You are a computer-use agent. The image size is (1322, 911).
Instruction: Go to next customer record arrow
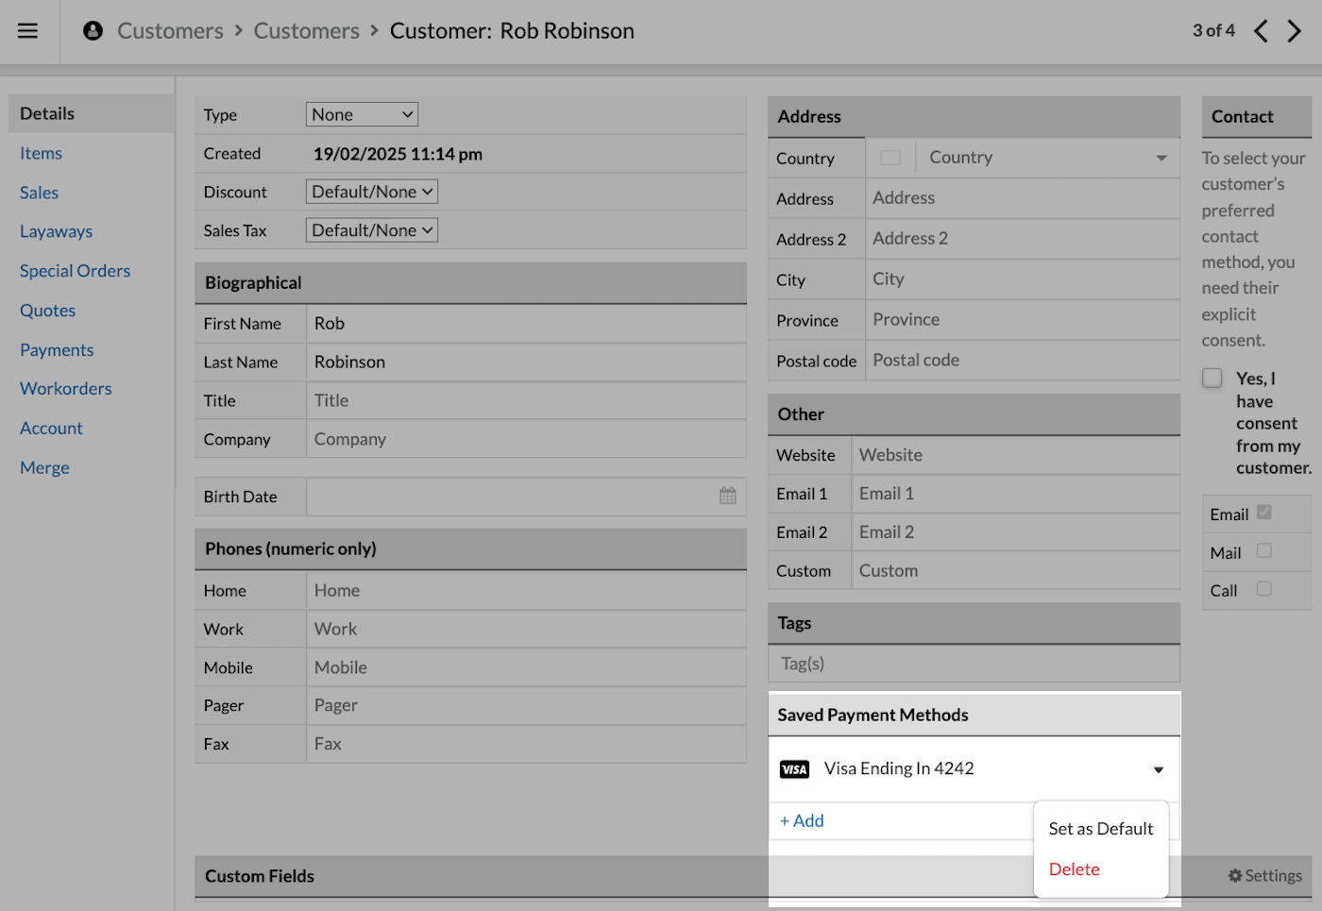1295,31
